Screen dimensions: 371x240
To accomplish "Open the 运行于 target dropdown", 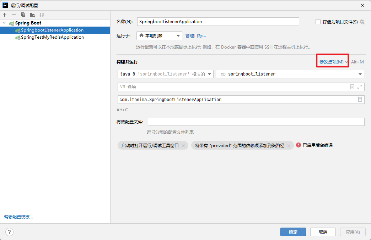I will point(159,35).
